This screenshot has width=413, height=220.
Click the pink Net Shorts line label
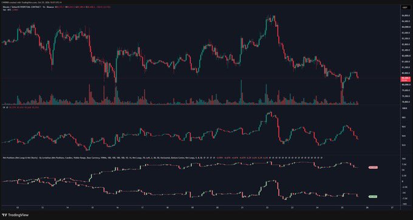(374, 167)
